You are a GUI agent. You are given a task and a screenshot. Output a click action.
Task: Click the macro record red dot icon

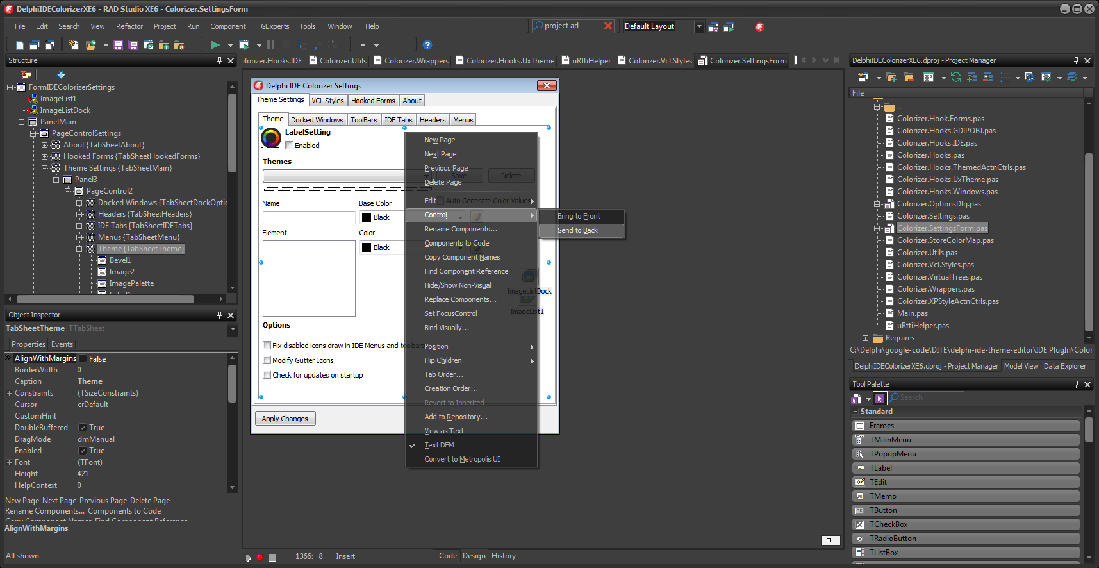click(x=260, y=557)
